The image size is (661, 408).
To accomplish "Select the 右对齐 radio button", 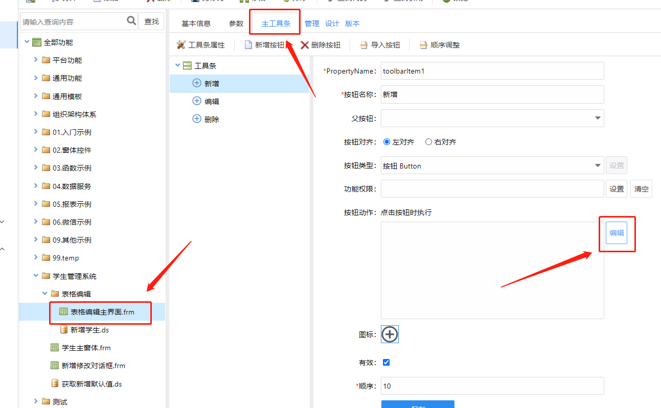I will point(428,142).
